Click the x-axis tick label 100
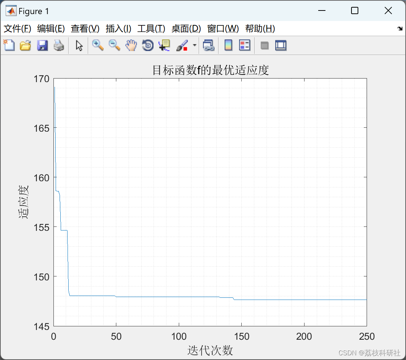The height and width of the screenshot is (360, 406). pos(179,336)
